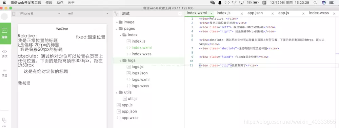Open util.js file
Image resolution: width=339 pixels, height=128 pixels.
(x=133, y=99)
